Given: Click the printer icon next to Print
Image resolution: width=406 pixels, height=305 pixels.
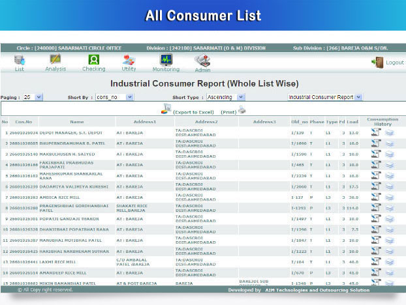Looking at the screenshot, I should 242,110.
